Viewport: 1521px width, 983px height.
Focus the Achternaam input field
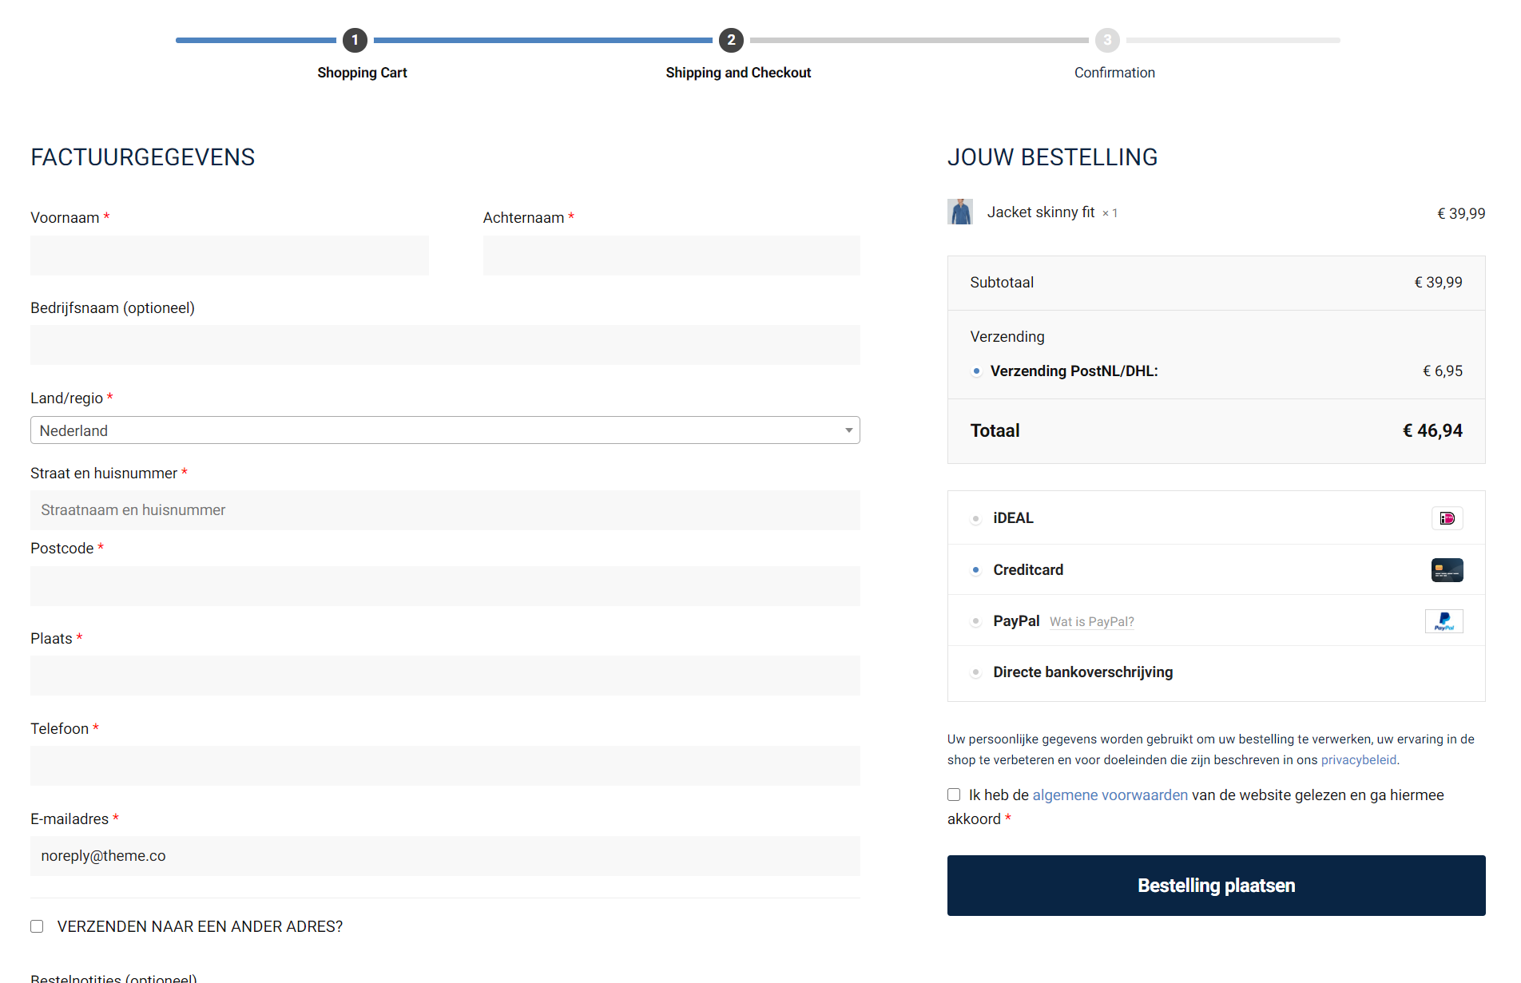click(672, 256)
